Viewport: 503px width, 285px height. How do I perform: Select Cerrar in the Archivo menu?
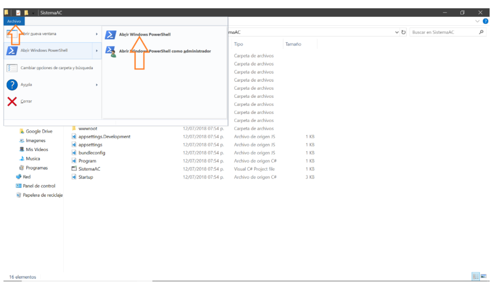pos(52,101)
